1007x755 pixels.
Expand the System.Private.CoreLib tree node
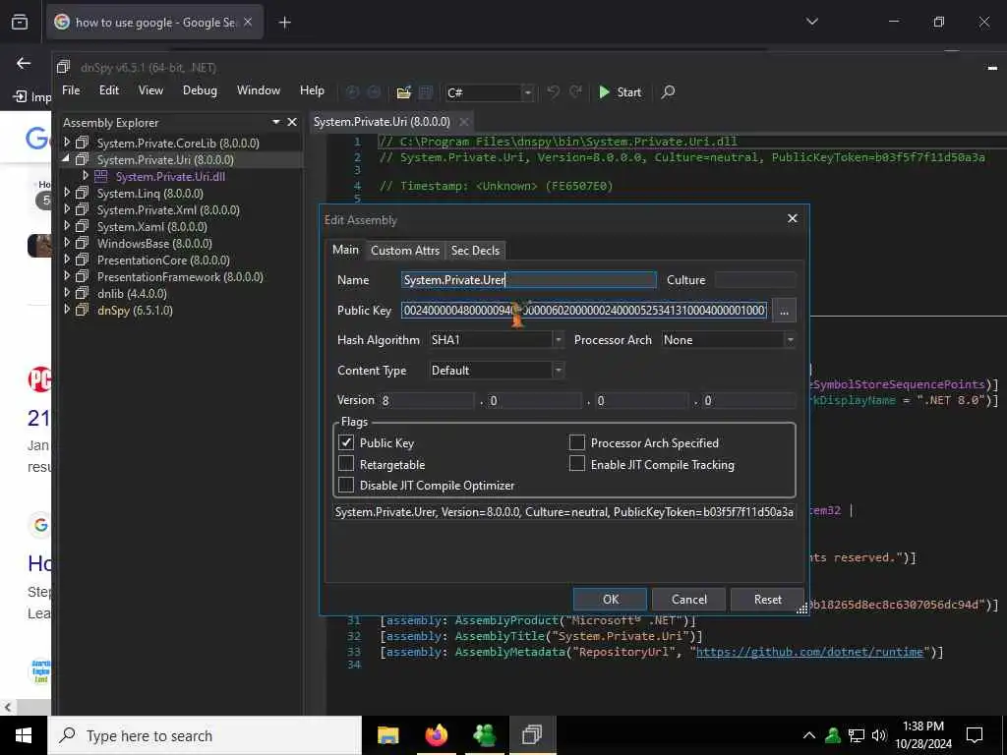[x=67, y=142]
